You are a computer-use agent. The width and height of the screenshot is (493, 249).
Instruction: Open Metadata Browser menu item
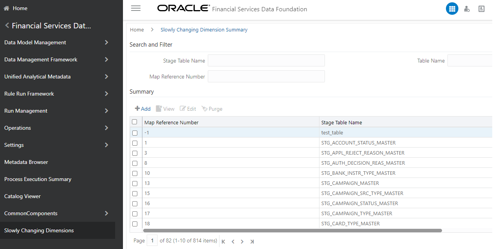[x=26, y=162]
